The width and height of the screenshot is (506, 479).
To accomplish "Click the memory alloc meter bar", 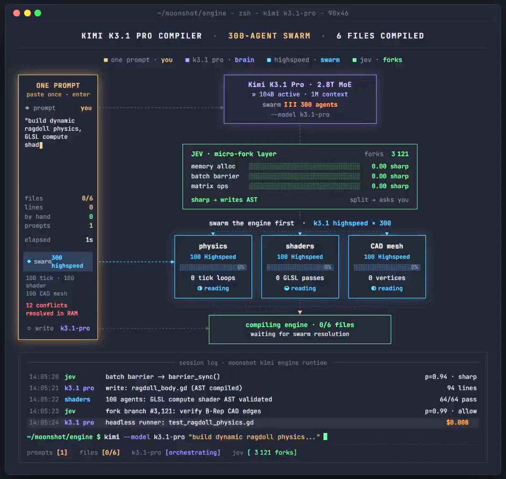I will 304,166.
